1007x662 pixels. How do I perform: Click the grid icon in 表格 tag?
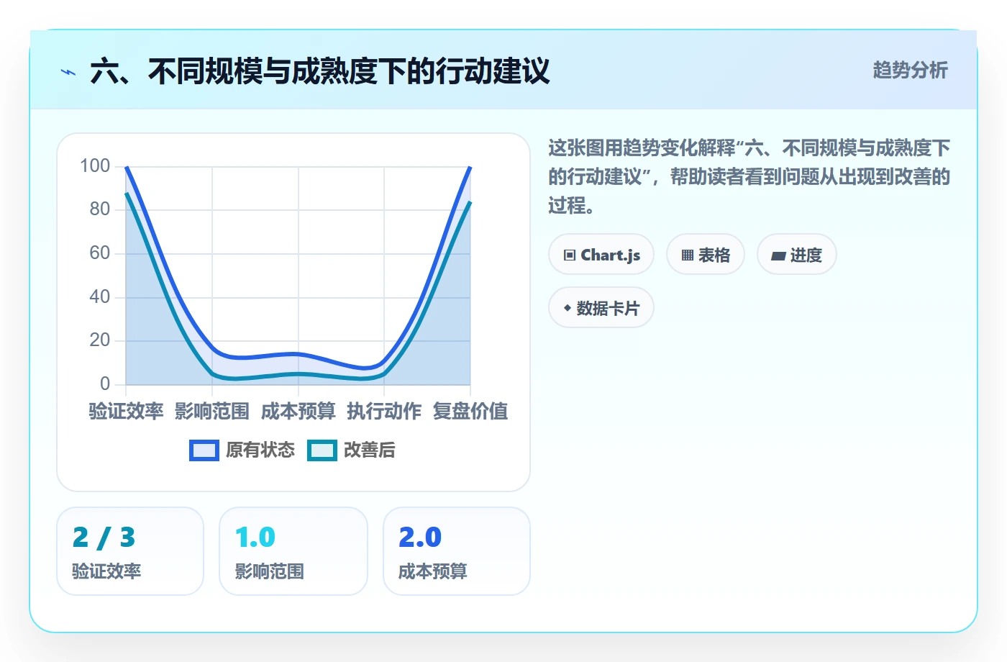click(x=688, y=255)
